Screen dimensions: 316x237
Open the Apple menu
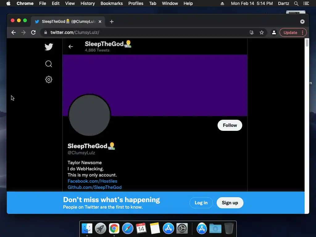click(x=8, y=3)
